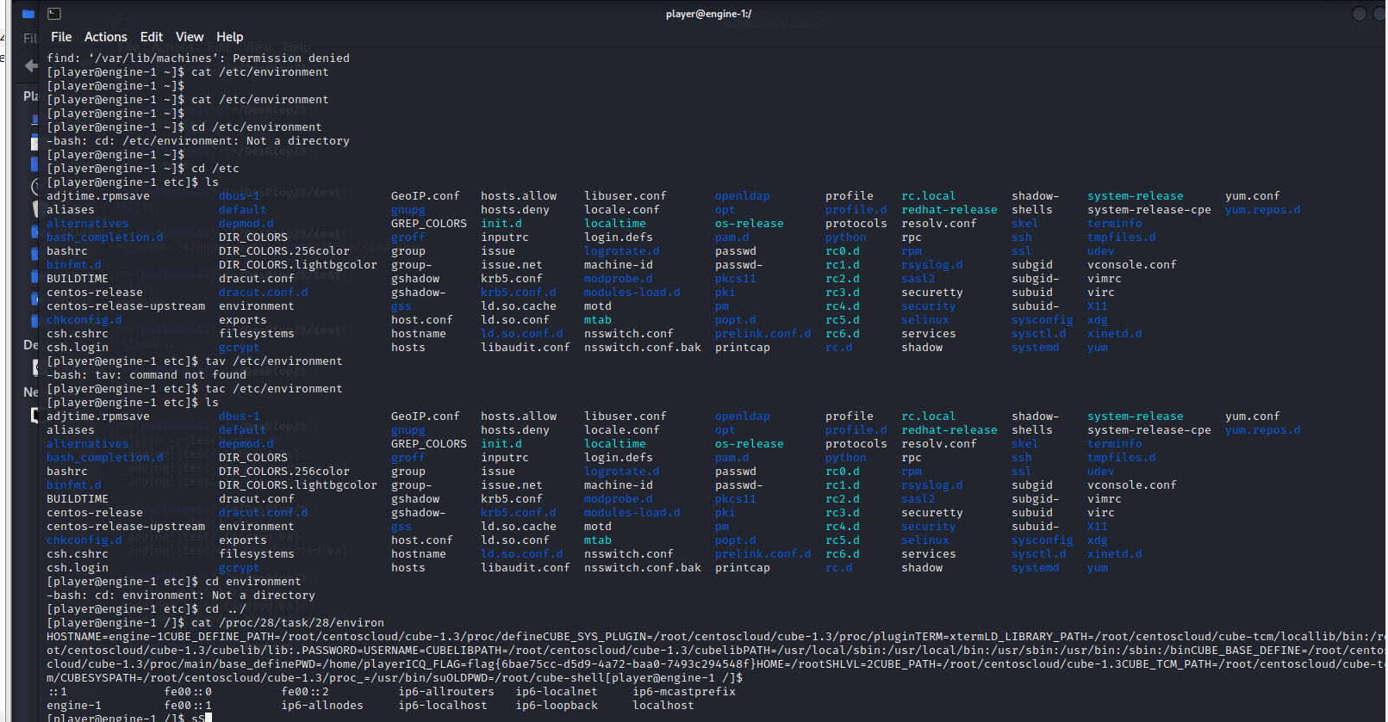This screenshot has width=1388, height=722.
Task: Click the left round window control button
Action: click(1360, 14)
